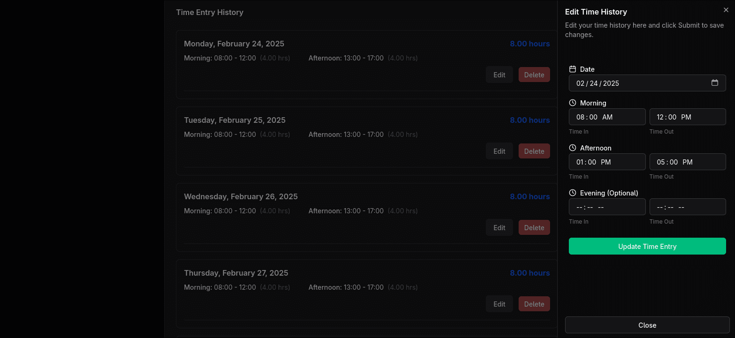Click the clock icon next to Afternoon

pos(572,147)
